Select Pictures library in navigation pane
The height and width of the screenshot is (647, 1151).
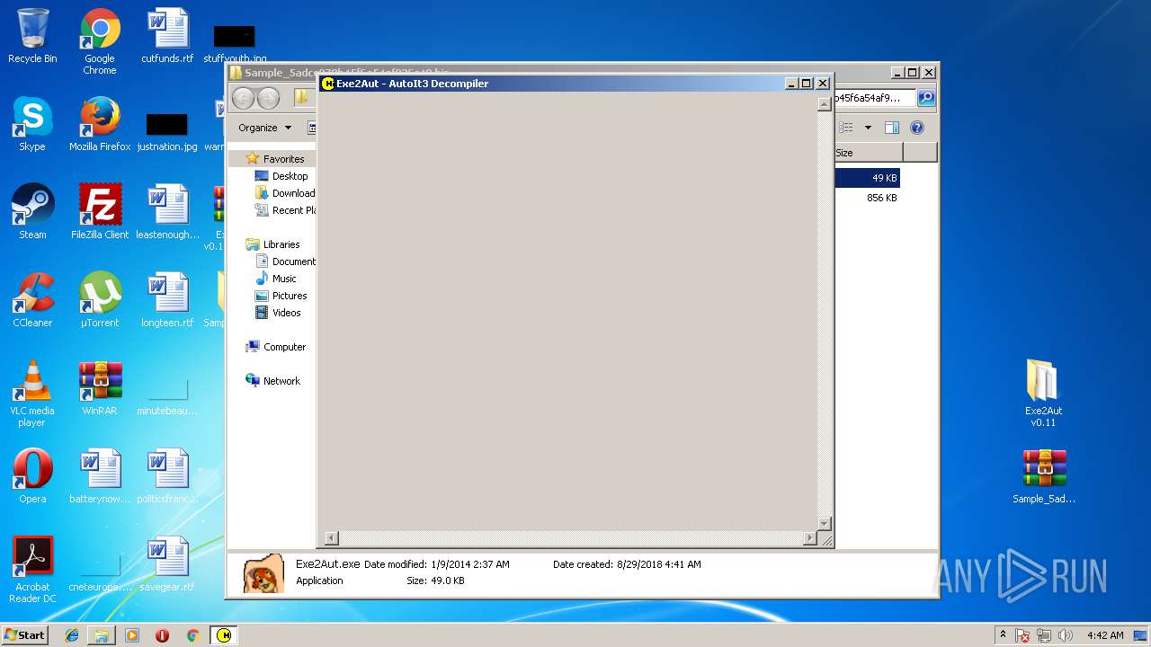click(x=290, y=296)
